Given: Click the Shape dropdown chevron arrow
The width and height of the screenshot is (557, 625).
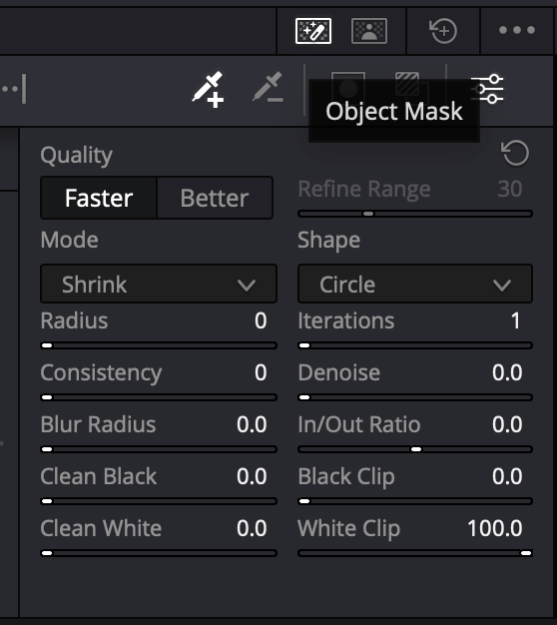Looking at the screenshot, I should [502, 285].
